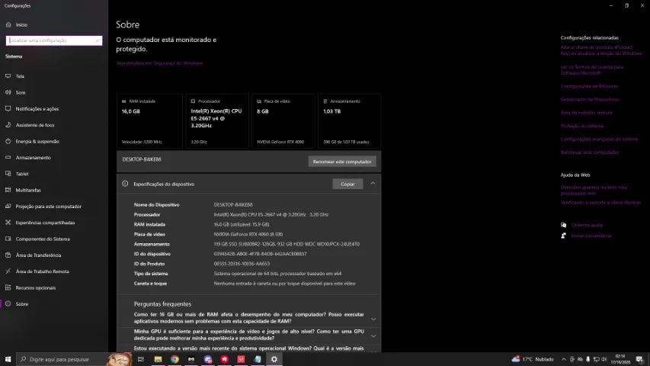The width and height of the screenshot is (650, 366).
Task: Open the Settings gear on taskbar
Action: (x=274, y=359)
